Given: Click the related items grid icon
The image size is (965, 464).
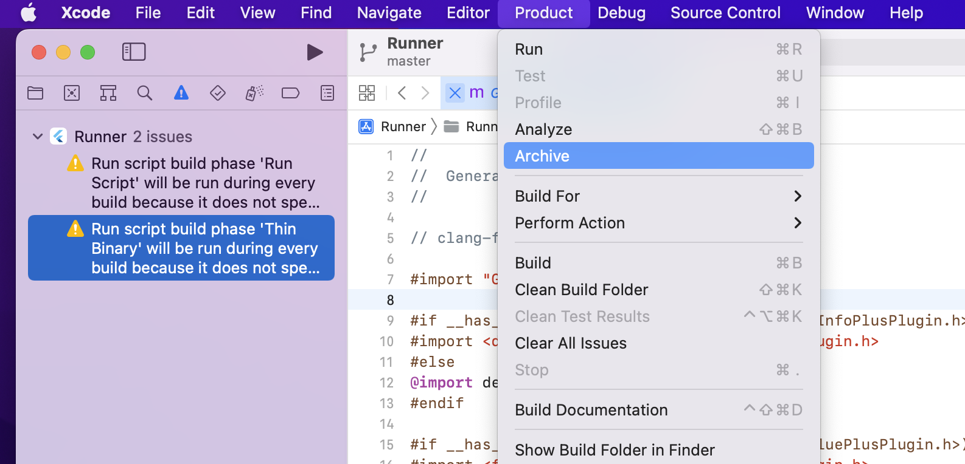Looking at the screenshot, I should click(367, 93).
